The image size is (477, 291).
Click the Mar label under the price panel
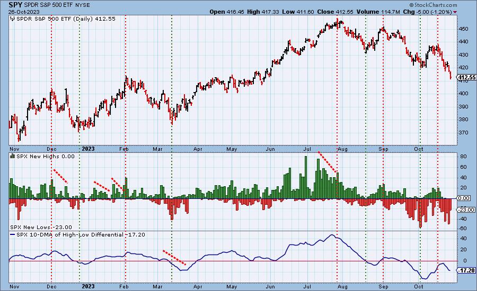coord(157,149)
